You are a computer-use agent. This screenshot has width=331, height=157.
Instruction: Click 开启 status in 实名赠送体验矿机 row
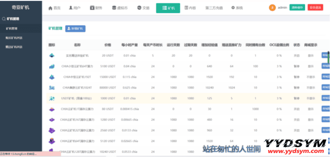297,56
